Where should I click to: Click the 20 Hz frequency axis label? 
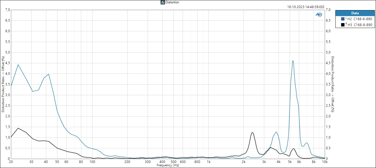pyautogui.click(x=11, y=162)
